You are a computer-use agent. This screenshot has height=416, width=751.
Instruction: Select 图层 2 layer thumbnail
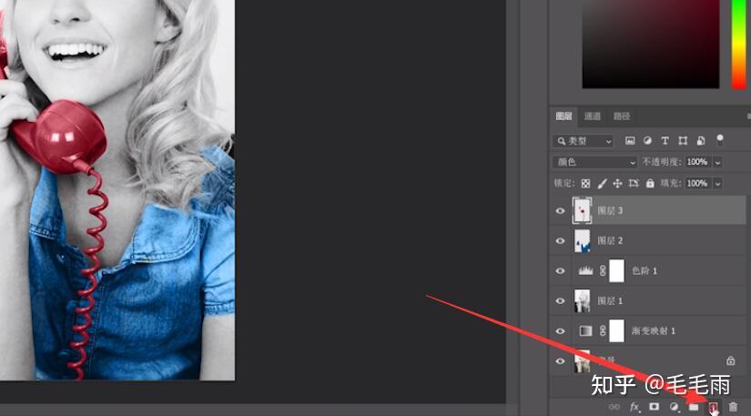click(582, 241)
